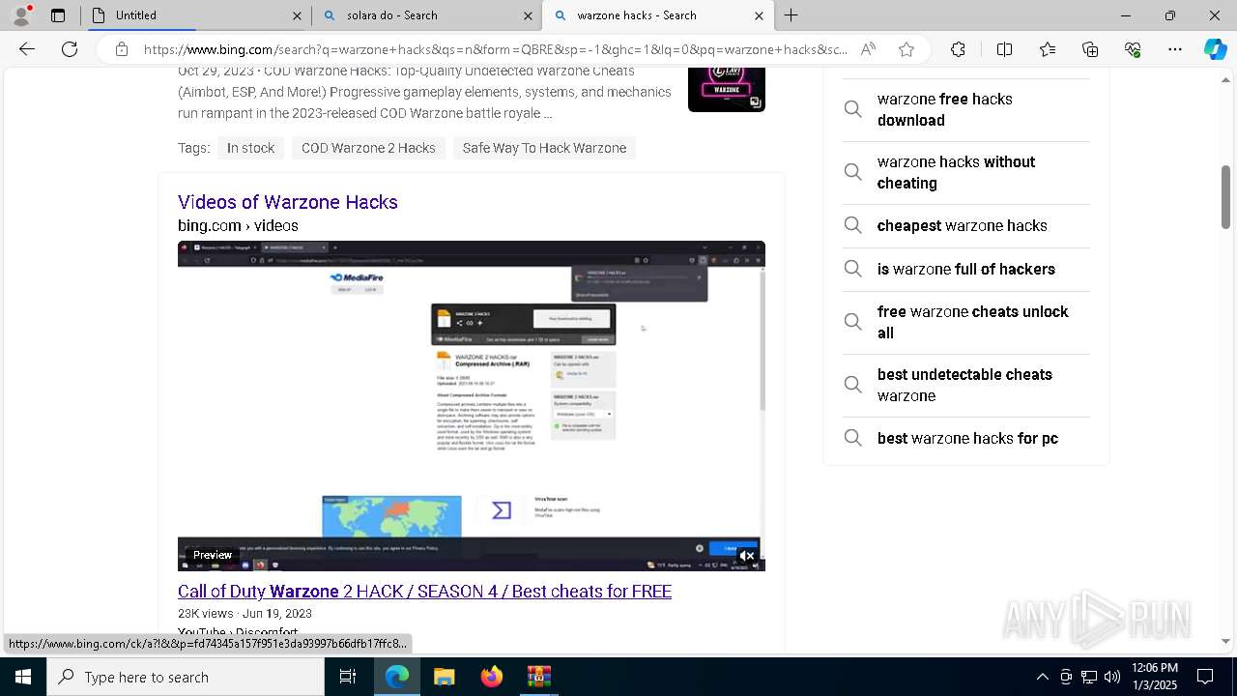Toggle split screen view

(x=1004, y=49)
